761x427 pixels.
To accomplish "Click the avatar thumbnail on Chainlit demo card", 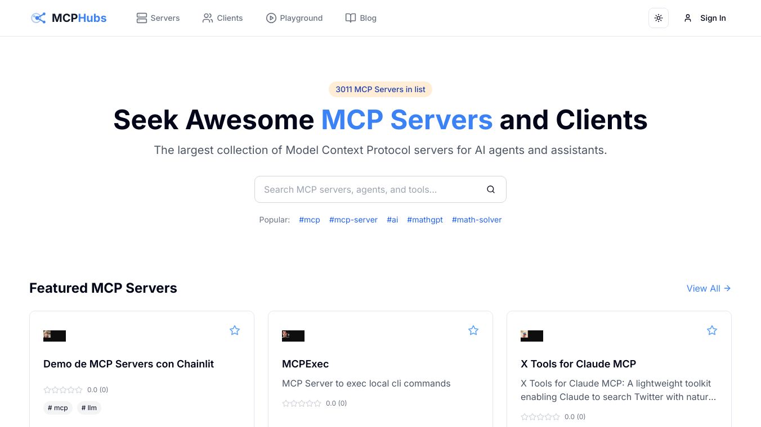I will tap(55, 336).
